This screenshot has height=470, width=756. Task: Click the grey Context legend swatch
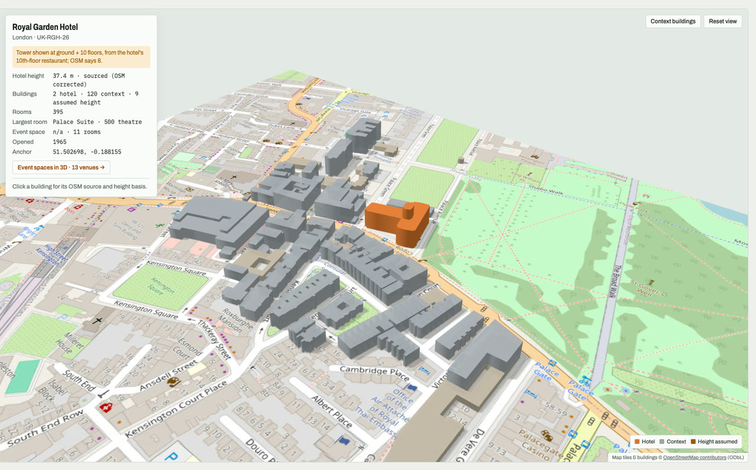661,442
